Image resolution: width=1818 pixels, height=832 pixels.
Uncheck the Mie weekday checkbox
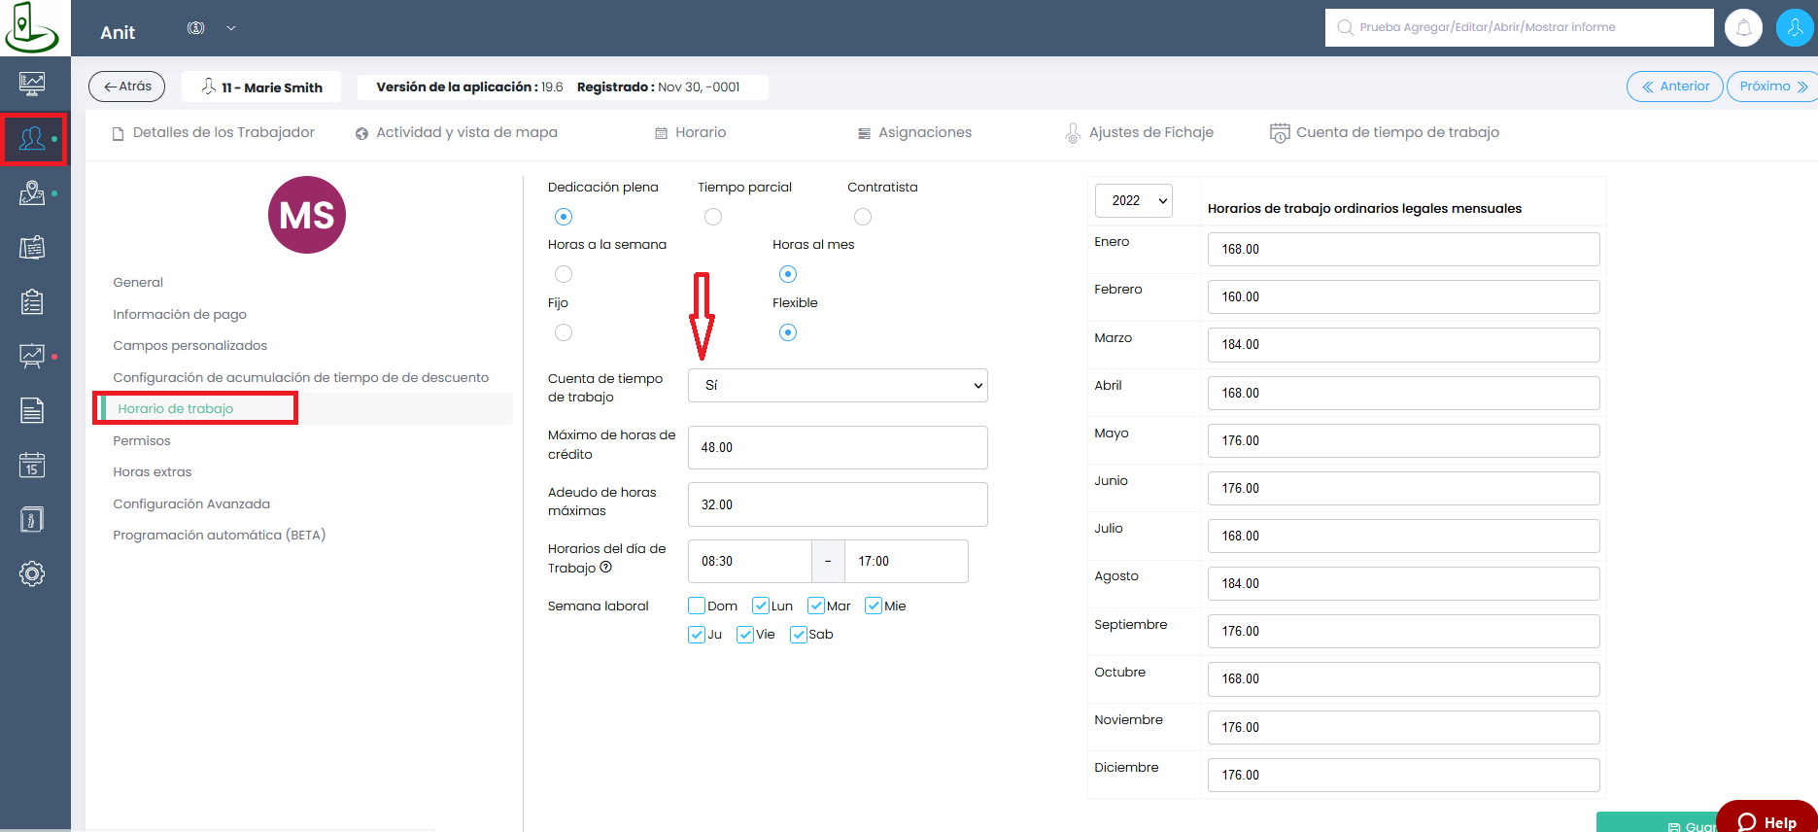tap(874, 606)
